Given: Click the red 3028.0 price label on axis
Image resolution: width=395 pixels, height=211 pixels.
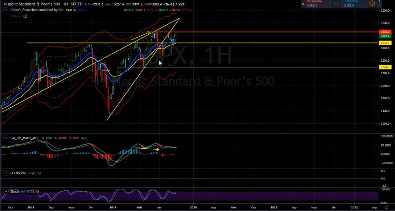Looking at the screenshot, I should tap(385, 32).
